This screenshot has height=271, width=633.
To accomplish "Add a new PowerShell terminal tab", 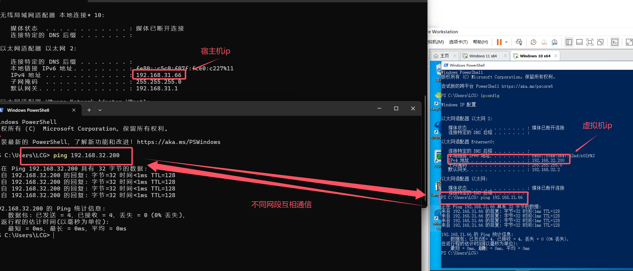I will click(x=89, y=110).
